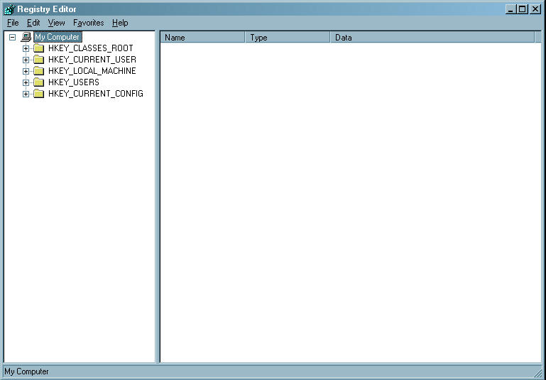546x380 pixels.
Task: Click the resize grip in status bar corner
Action: pyautogui.click(x=538, y=372)
